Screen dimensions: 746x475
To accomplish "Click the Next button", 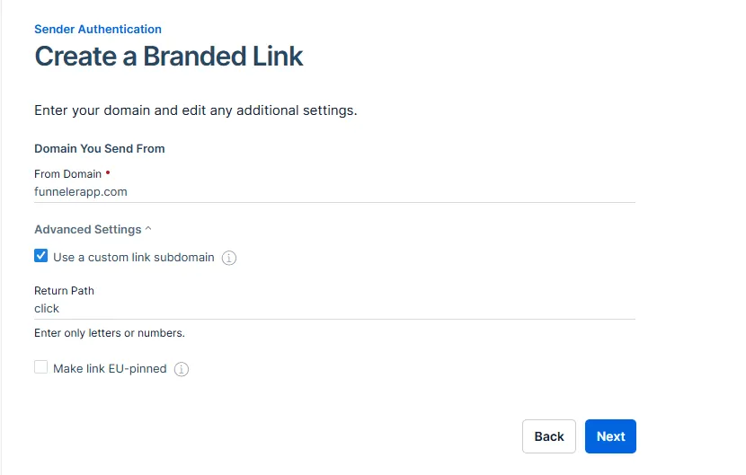I will (x=610, y=436).
